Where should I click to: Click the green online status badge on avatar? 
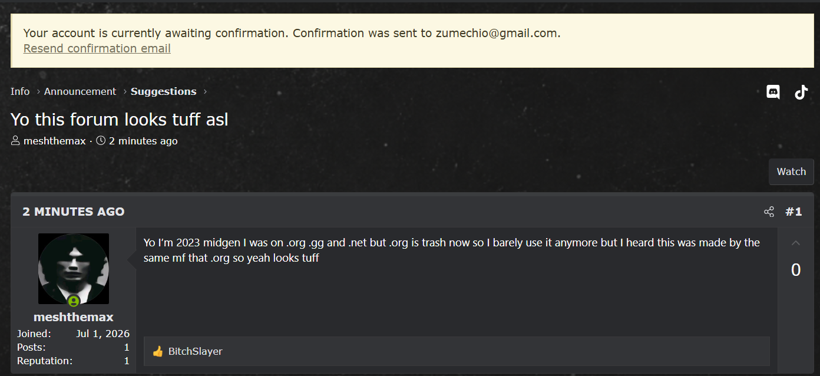(74, 301)
